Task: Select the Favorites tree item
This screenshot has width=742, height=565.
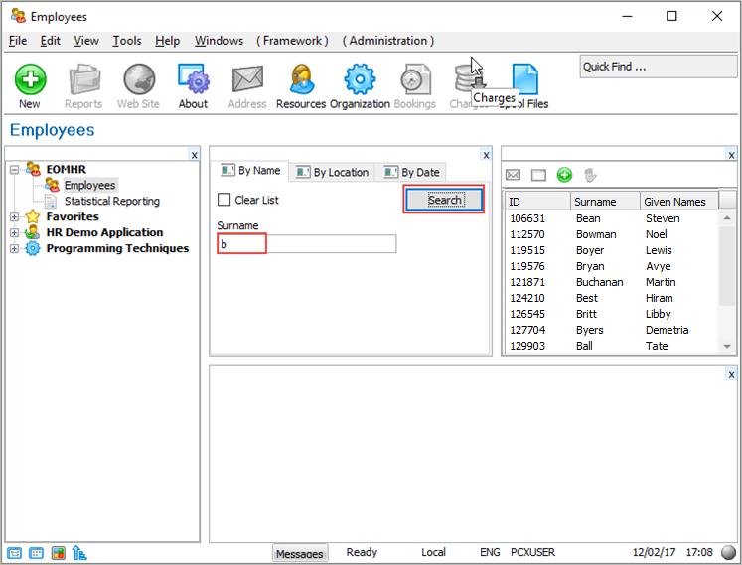Action: [73, 216]
